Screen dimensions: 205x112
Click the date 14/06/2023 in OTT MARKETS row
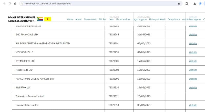[144, 61]
